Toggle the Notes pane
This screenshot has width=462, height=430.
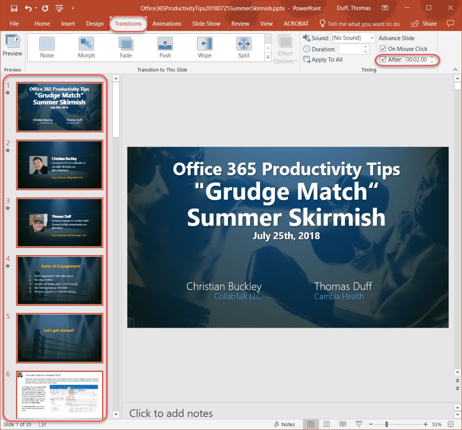[x=284, y=424]
